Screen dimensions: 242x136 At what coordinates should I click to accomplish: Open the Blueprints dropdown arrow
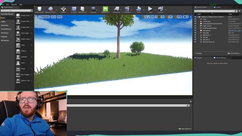(121, 10)
